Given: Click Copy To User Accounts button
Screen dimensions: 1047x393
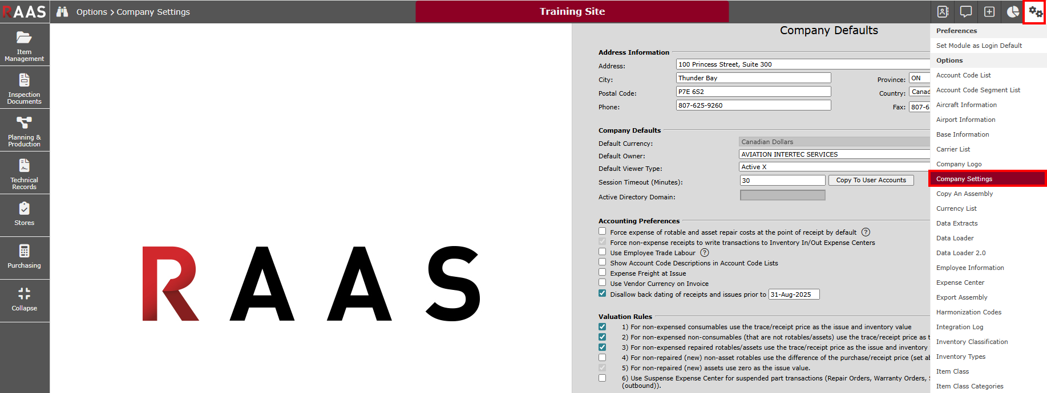Looking at the screenshot, I should [871, 180].
